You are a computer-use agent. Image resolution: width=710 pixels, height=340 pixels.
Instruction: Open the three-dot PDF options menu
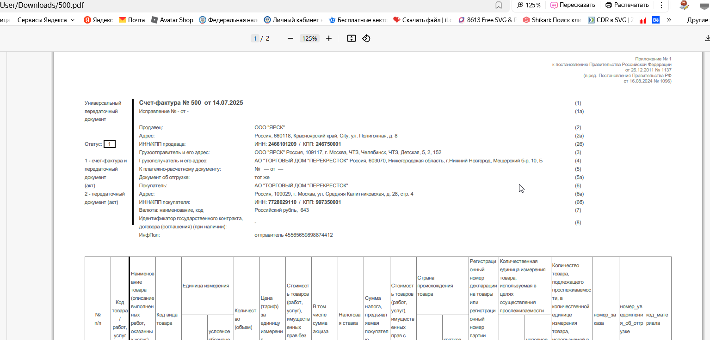point(661,5)
